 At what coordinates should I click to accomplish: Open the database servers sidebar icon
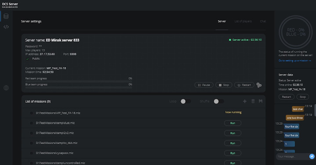tap(6, 16)
